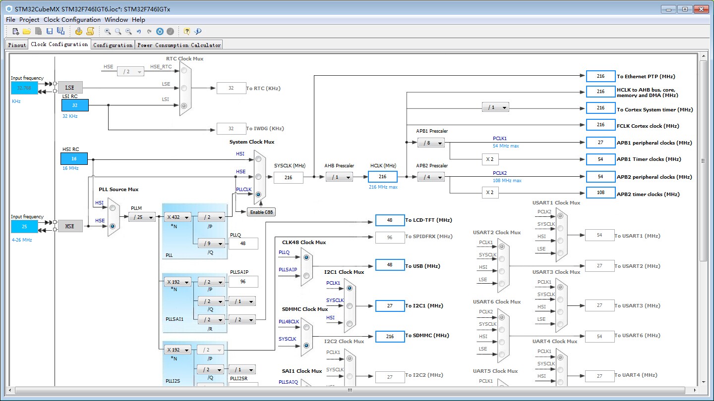
Task: Switch to the Pinout tab
Action: click(x=17, y=45)
